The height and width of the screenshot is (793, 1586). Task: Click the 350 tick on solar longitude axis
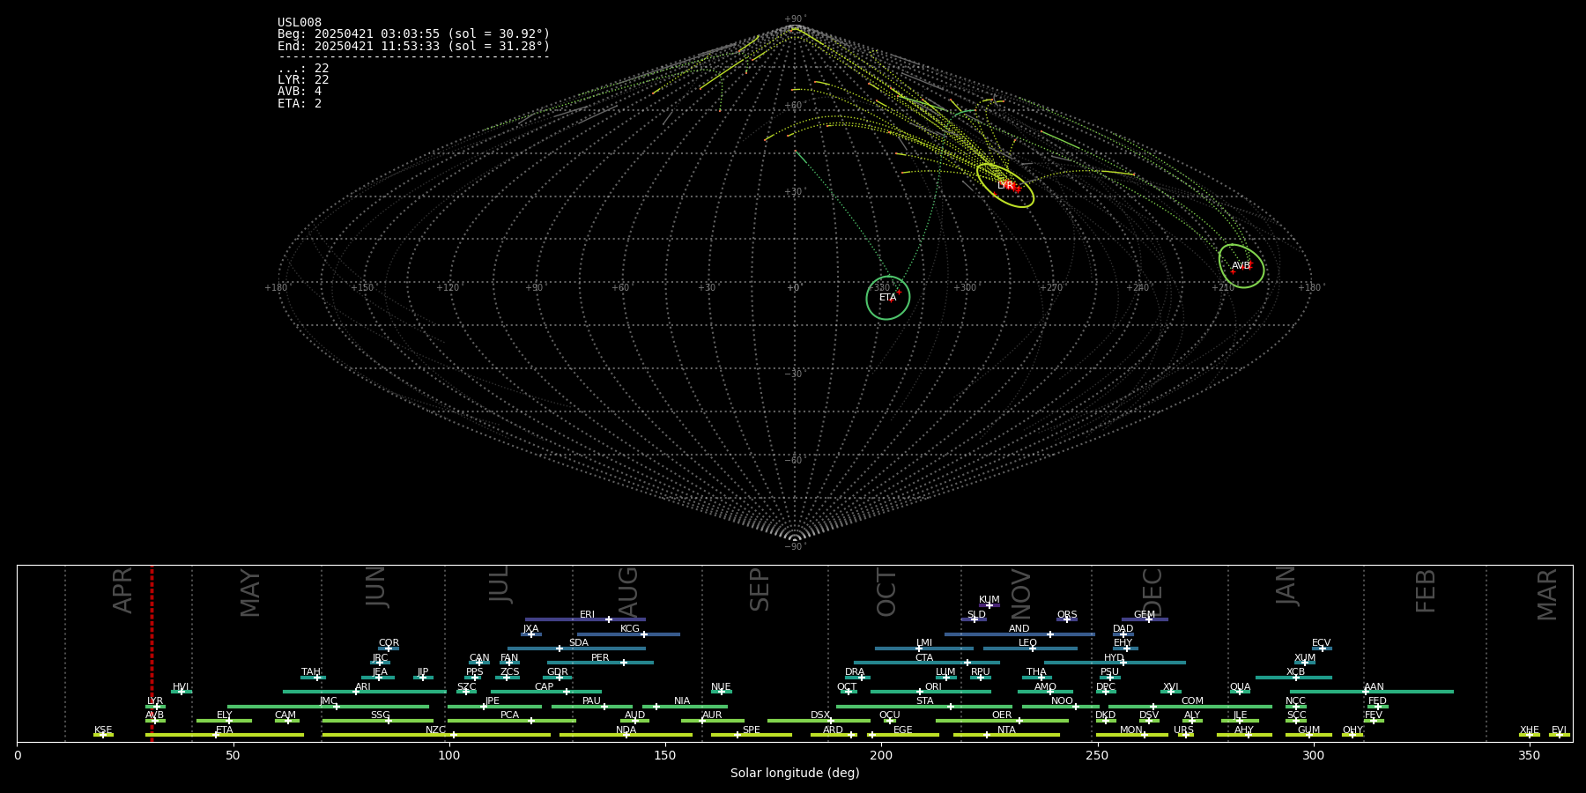(1529, 756)
